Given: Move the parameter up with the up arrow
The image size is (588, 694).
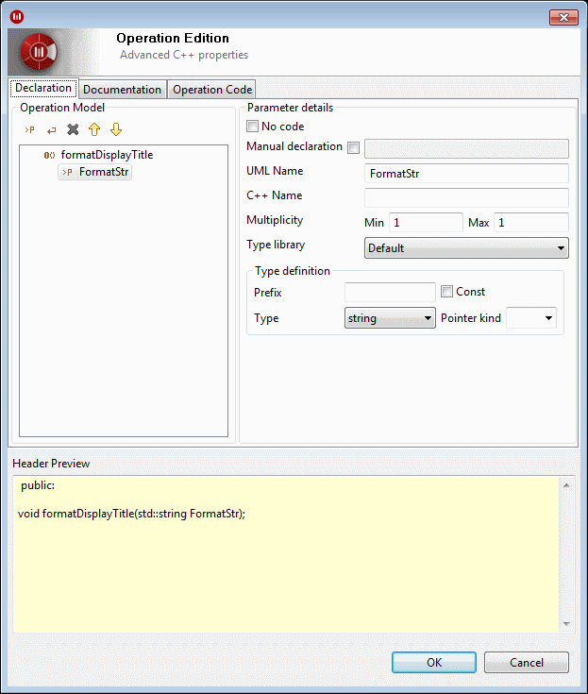Looking at the screenshot, I should point(94,129).
